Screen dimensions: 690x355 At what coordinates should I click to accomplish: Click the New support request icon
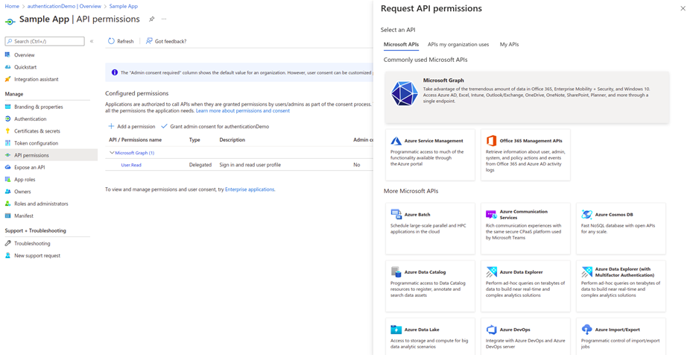(7, 256)
